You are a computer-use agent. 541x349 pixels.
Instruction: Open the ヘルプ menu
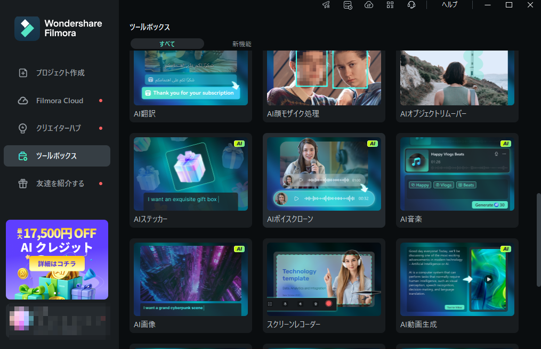(449, 5)
